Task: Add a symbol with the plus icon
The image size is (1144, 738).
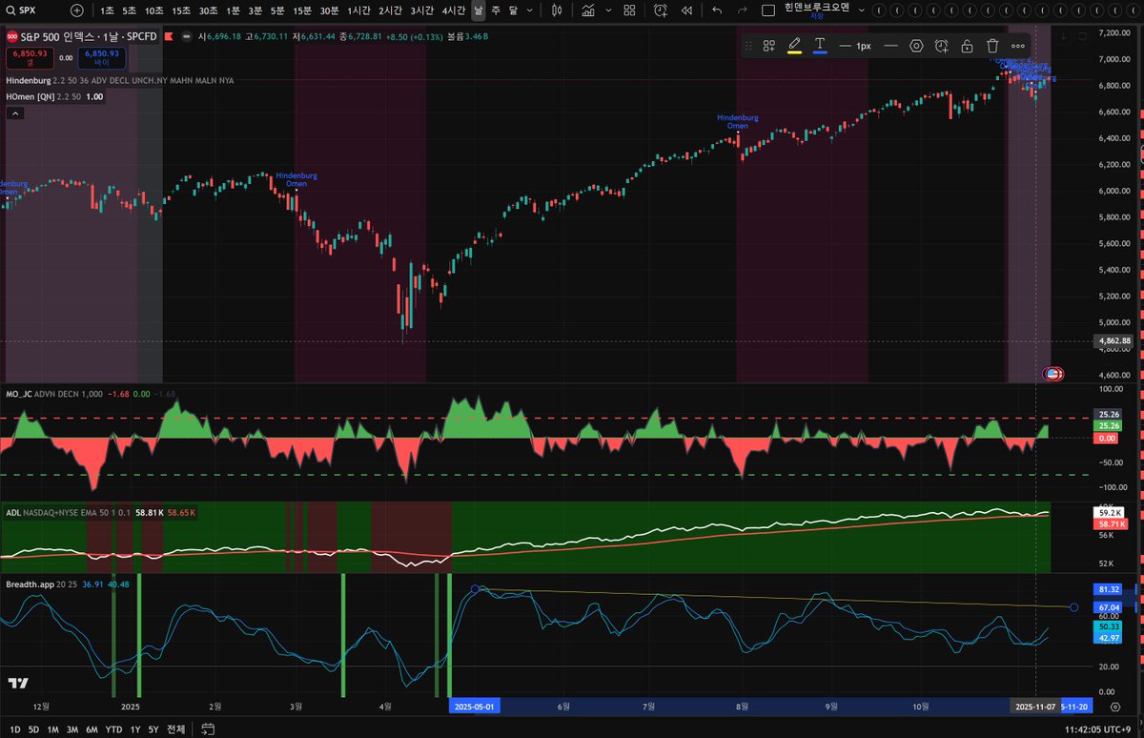Action: tap(77, 10)
